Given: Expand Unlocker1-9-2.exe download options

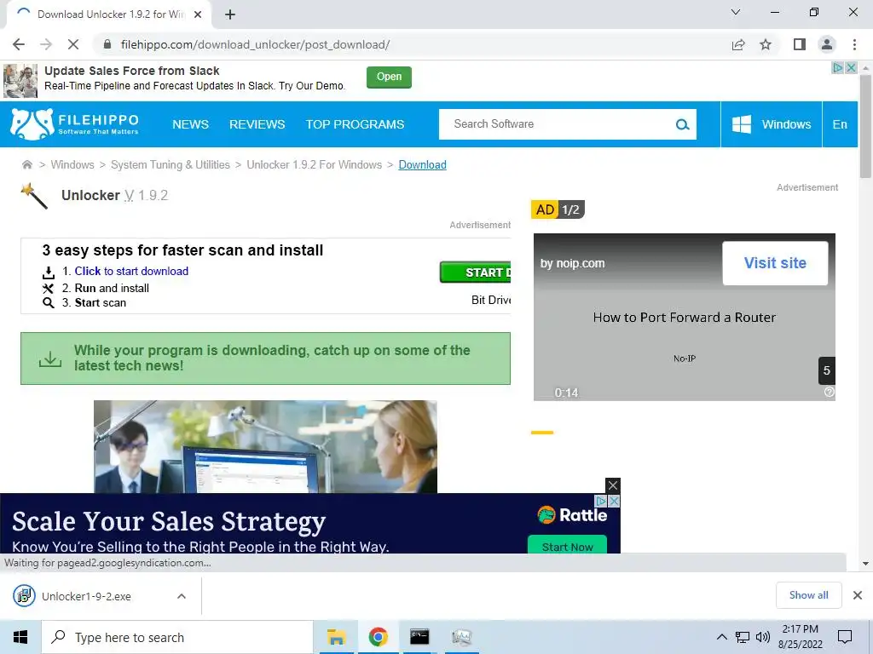Looking at the screenshot, I should (x=182, y=596).
